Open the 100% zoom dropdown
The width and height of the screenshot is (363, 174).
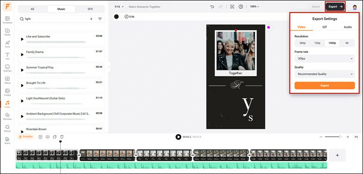coord(254,6)
